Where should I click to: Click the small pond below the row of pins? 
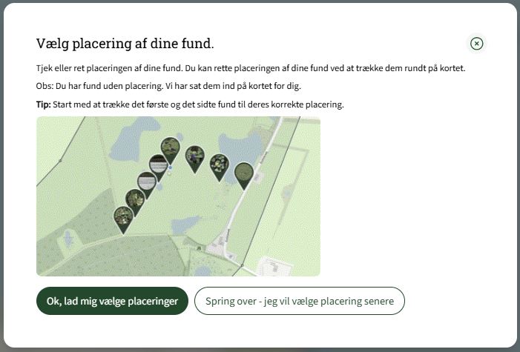tap(185, 223)
